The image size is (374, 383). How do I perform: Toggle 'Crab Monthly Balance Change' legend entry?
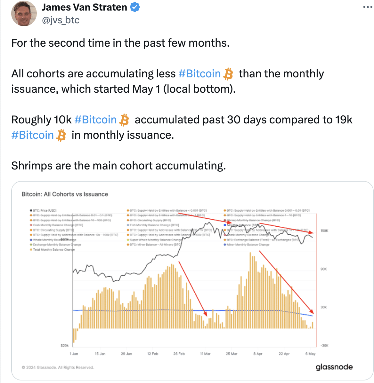(56, 225)
